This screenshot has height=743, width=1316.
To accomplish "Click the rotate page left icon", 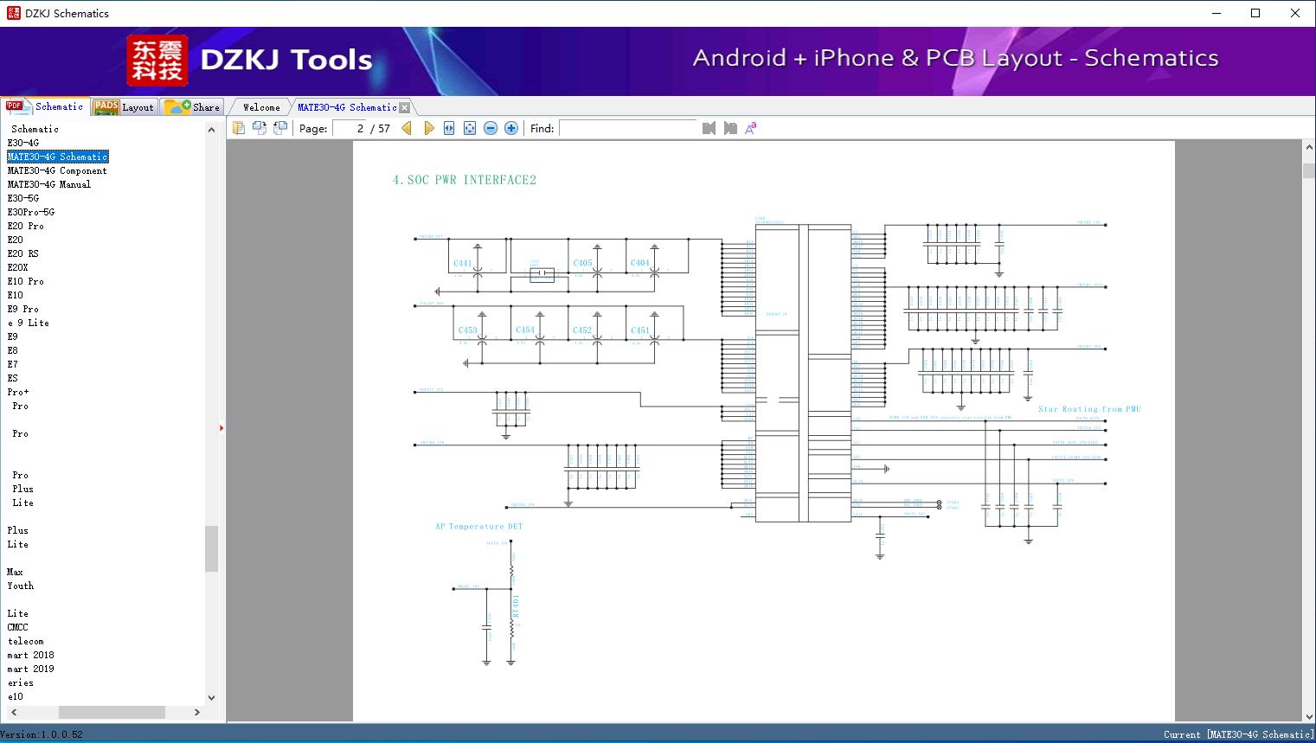I will click(x=260, y=128).
